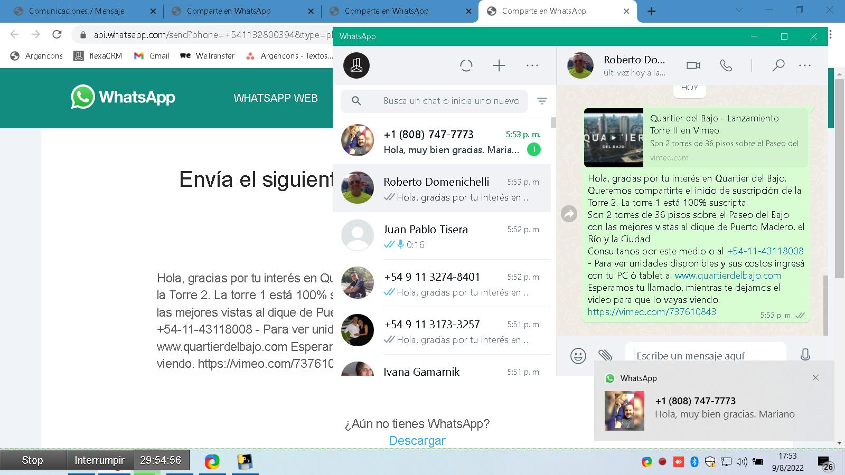
Task: Click the Stop button in recorder bar
Action: coord(32,460)
